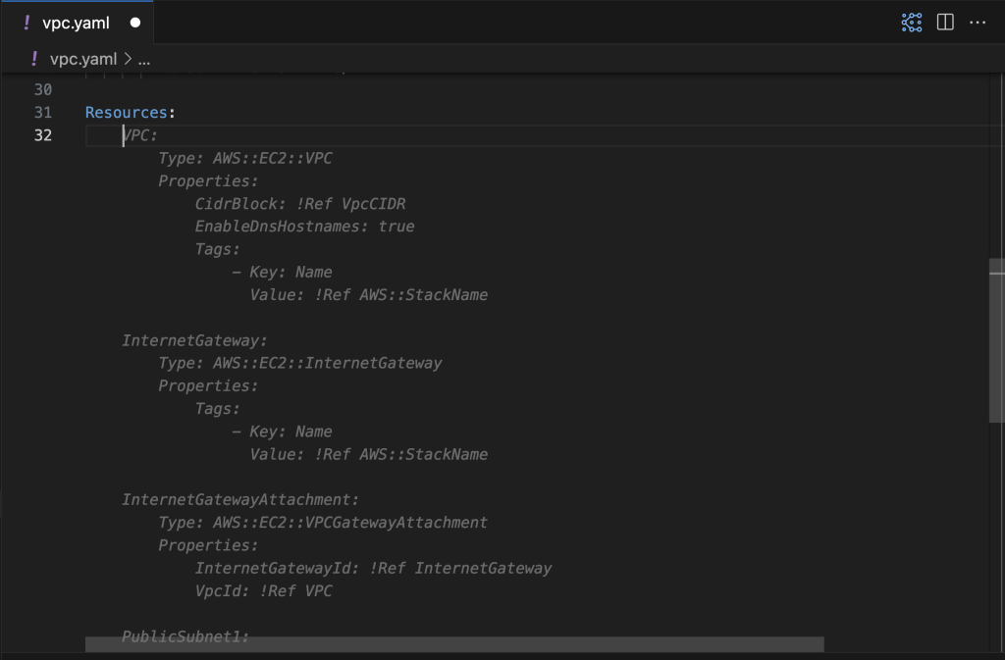Click the horizontal scrollbar at the bottom
Viewport: 1005px width, 660px height.
[x=454, y=644]
